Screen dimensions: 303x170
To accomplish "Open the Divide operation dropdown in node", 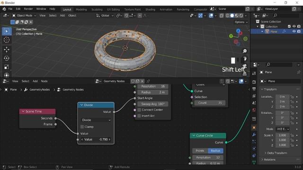I will point(96,120).
